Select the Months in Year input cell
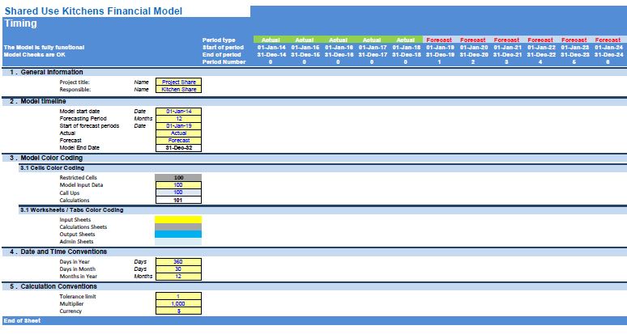 (x=178, y=276)
